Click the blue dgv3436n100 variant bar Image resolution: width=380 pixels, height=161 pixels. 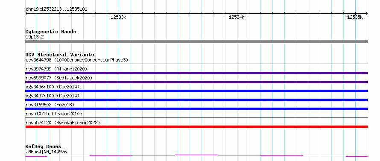coord(196,91)
